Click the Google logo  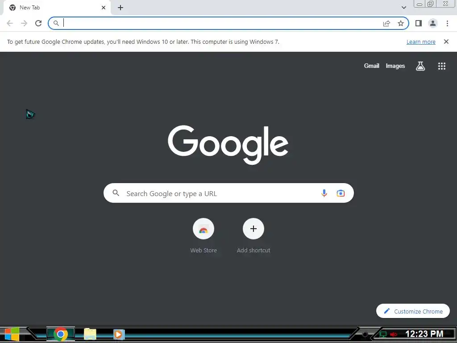[228, 145]
